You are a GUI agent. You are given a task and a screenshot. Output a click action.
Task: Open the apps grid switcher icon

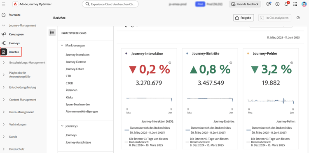click(295, 4)
